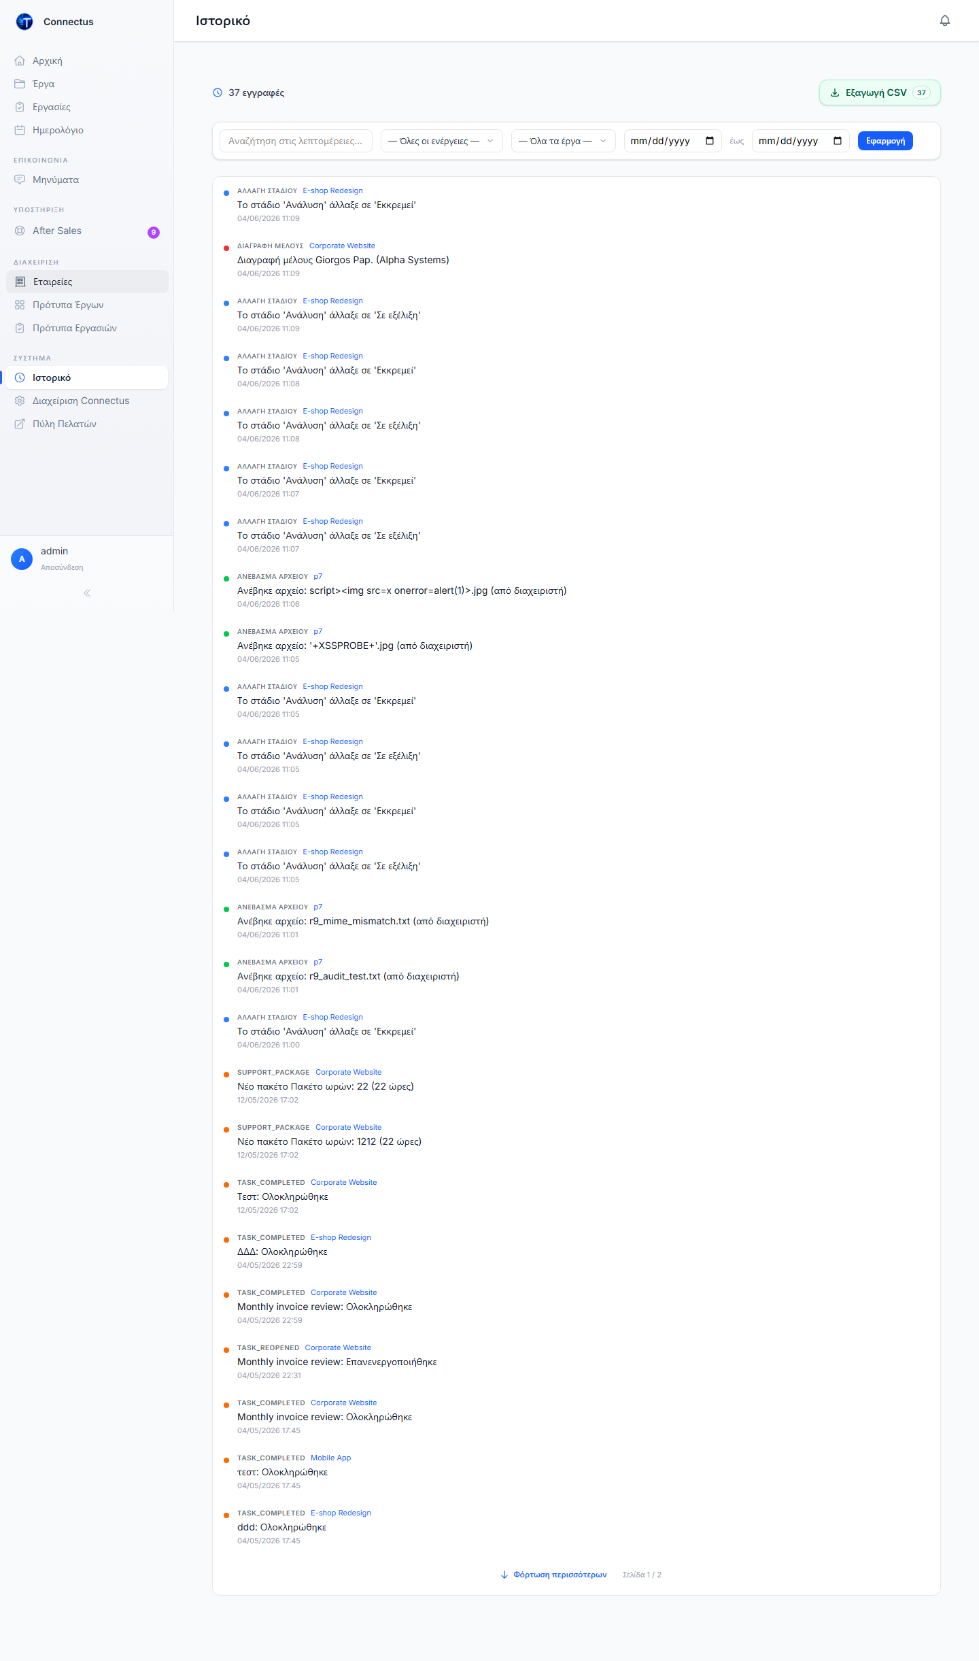Click the notification bell icon

click(x=945, y=20)
